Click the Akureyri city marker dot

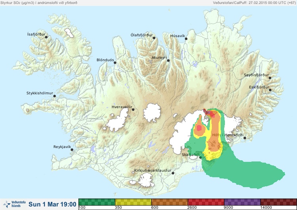pyautogui.click(x=168, y=60)
